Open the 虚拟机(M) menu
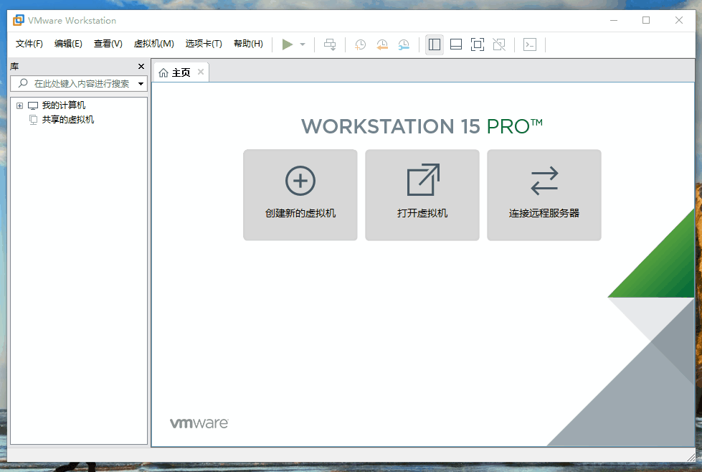 coord(153,44)
